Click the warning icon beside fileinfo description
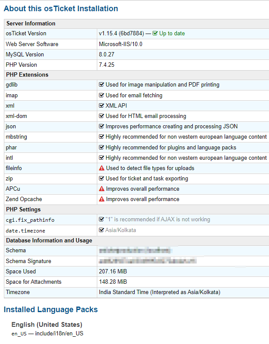The width and height of the screenshot is (269, 344). [x=102, y=168]
